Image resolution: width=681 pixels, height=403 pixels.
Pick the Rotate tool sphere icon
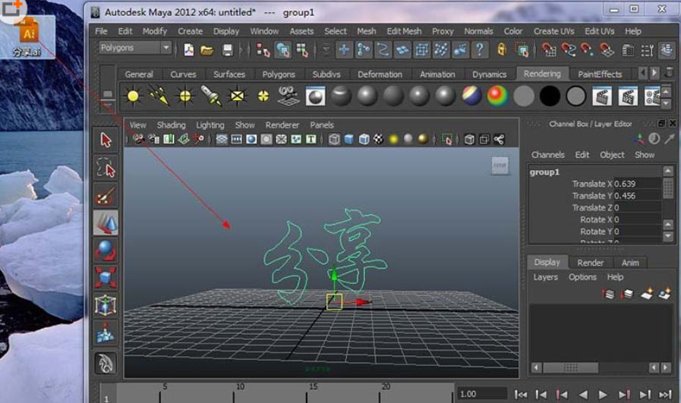coord(106,250)
